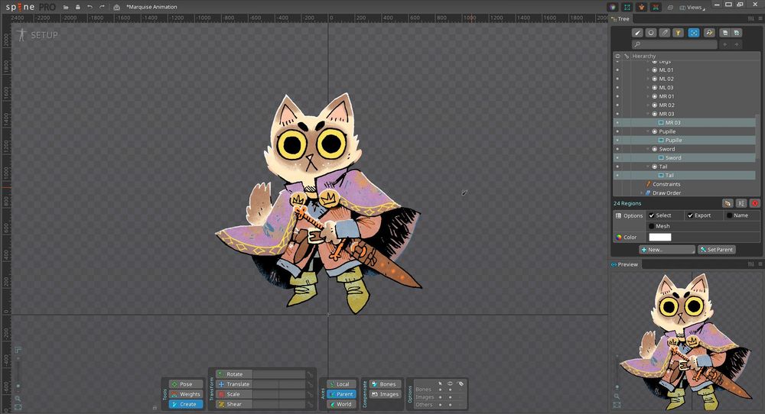This screenshot has width=765, height=414.
Task: Select the Tree tab
Action: point(620,19)
